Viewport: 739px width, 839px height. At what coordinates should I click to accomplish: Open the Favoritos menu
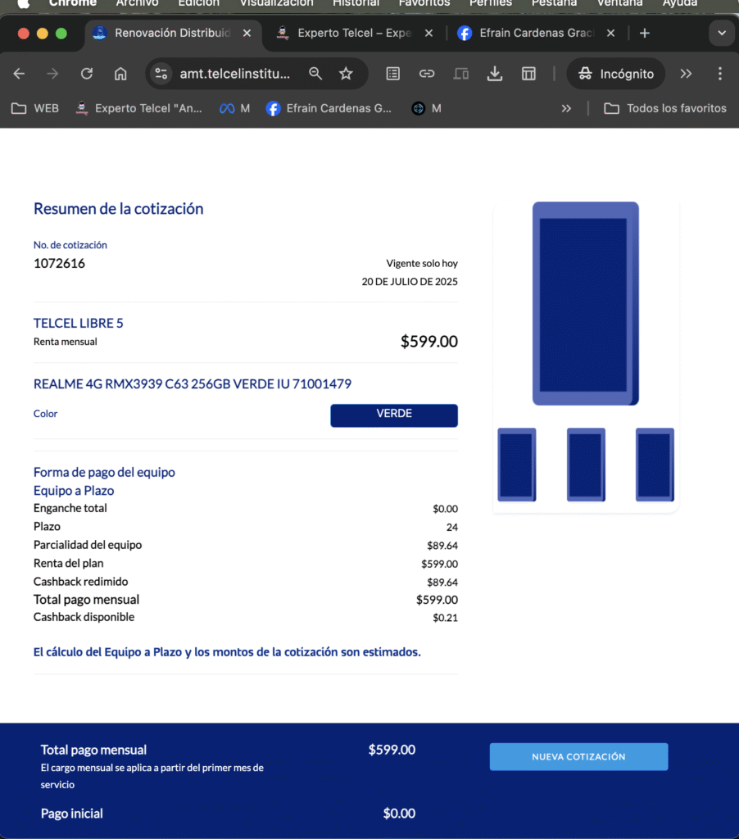point(424,3)
